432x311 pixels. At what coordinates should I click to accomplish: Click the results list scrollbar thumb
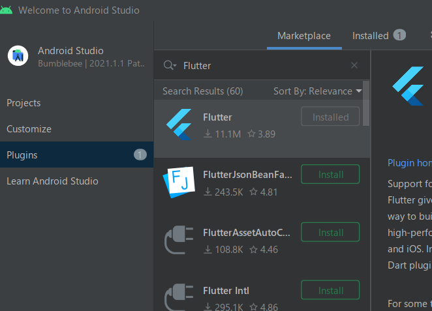pos(366,104)
